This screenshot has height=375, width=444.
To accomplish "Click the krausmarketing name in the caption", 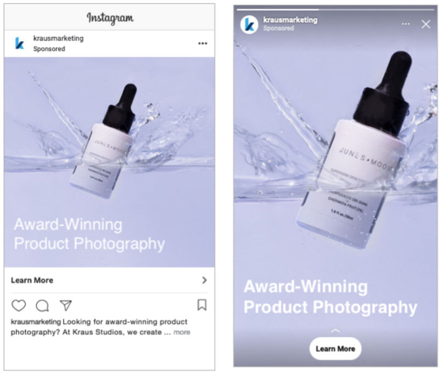I will pyautogui.click(x=36, y=322).
